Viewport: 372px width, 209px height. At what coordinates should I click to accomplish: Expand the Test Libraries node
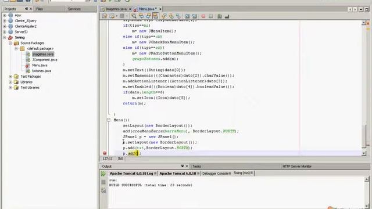click(10, 88)
